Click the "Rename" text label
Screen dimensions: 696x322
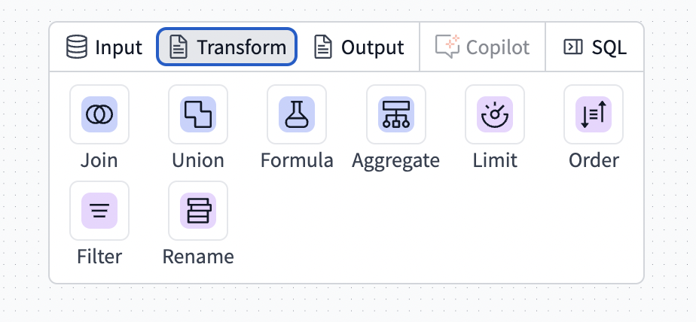click(x=198, y=257)
